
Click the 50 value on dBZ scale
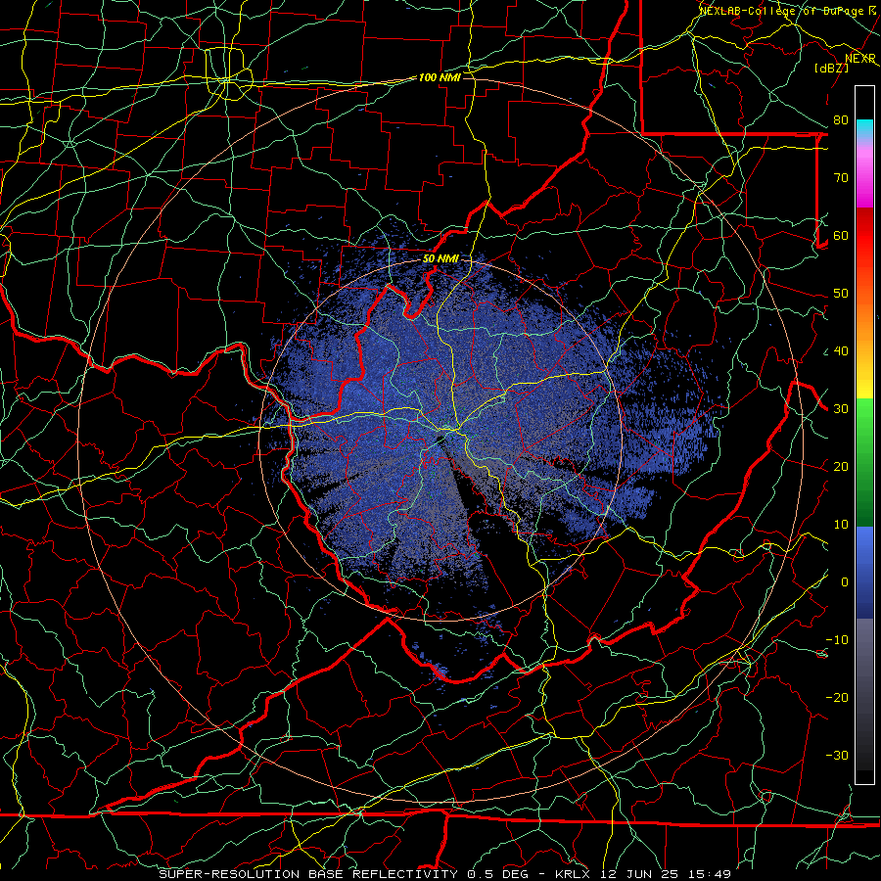coord(841,294)
